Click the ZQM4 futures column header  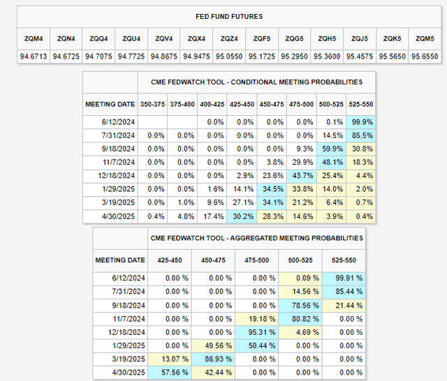[34, 38]
